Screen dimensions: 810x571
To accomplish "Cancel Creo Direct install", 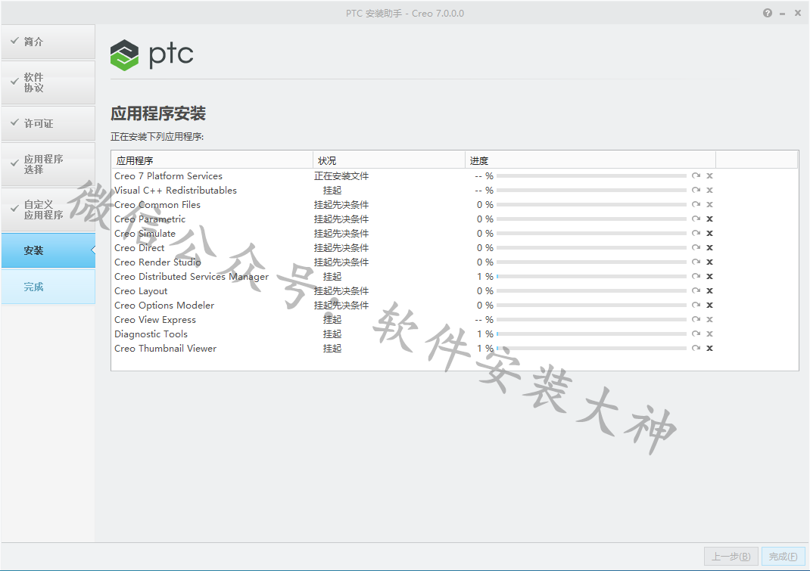I will click(x=710, y=248).
